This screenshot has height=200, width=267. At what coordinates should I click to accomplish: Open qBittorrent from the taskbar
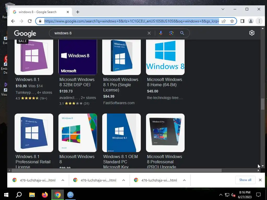(x=70, y=195)
